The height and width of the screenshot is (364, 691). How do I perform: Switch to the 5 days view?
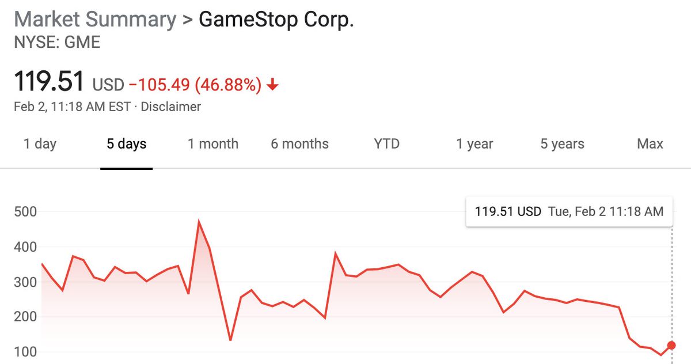tap(126, 144)
